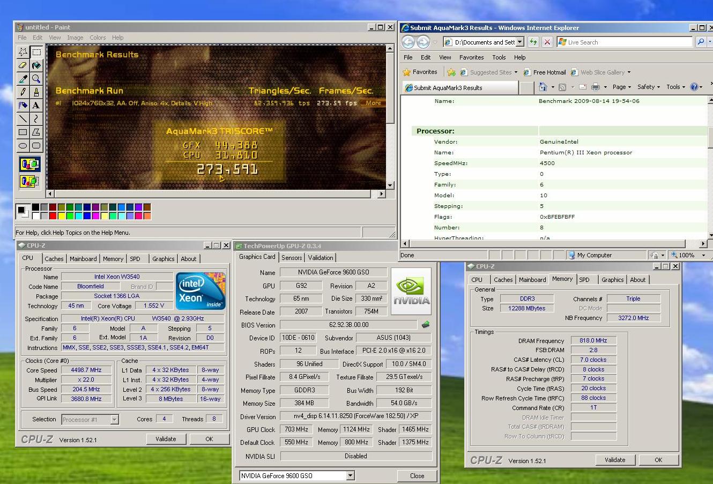
Task: Pick the bright red color swatch in Paint
Action: coord(53,216)
